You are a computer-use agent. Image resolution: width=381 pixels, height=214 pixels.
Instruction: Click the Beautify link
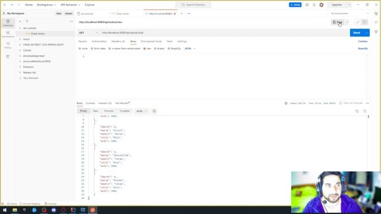tap(363, 49)
